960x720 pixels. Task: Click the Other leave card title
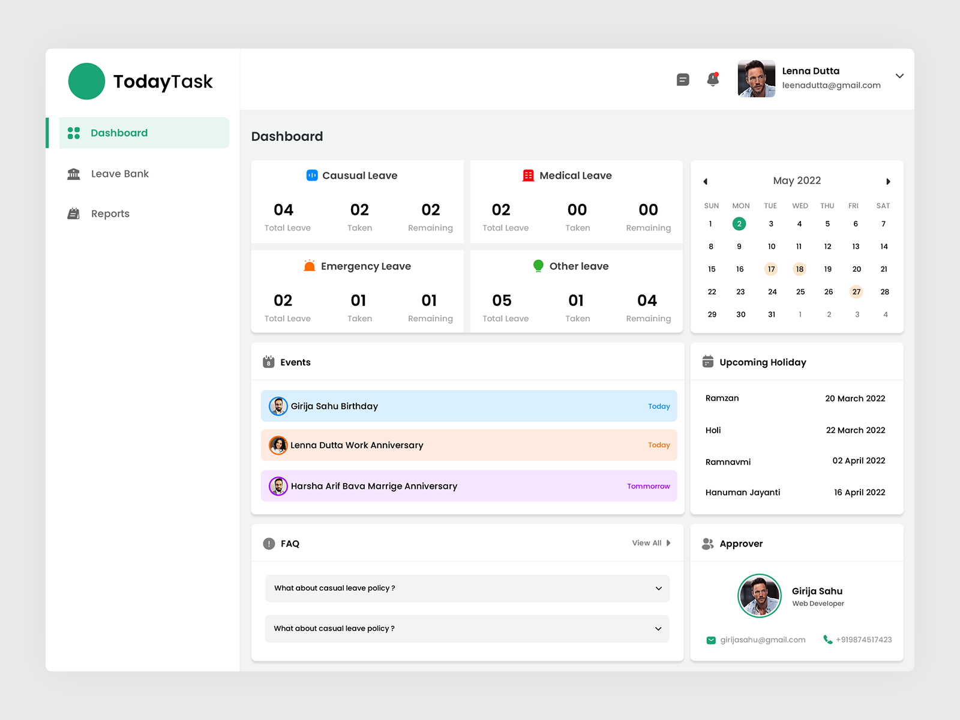(x=579, y=266)
